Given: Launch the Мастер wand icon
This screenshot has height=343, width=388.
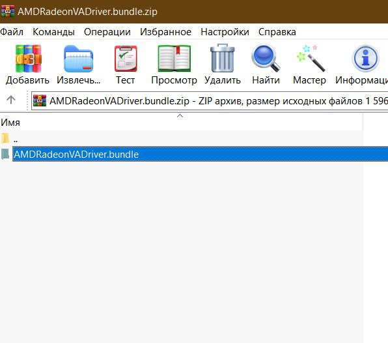Looking at the screenshot, I should click(x=311, y=58).
